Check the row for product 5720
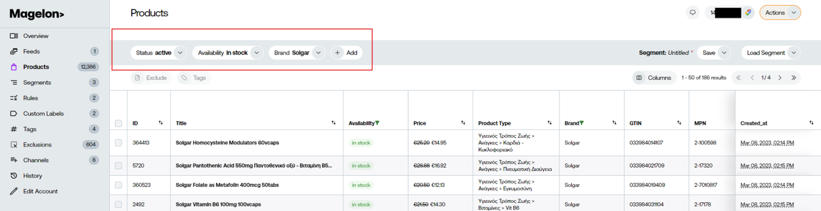This screenshot has height=211, width=821. pos(118,166)
